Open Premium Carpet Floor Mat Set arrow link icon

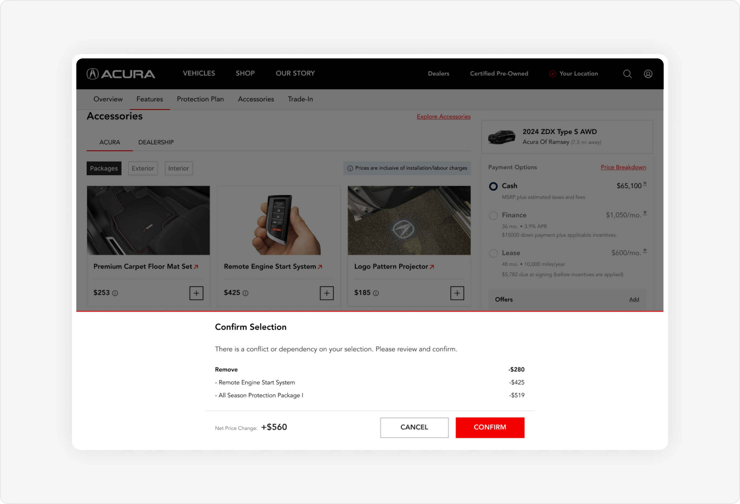pyautogui.click(x=196, y=267)
